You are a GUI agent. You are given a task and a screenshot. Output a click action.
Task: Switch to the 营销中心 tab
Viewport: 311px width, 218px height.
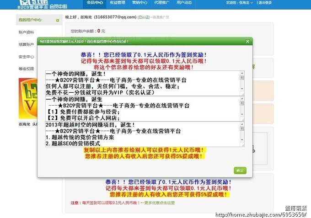139,3
